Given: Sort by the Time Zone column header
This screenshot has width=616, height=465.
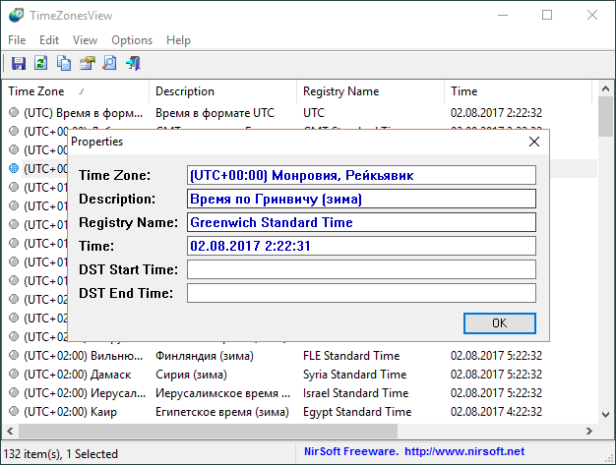Looking at the screenshot, I should click(76, 91).
